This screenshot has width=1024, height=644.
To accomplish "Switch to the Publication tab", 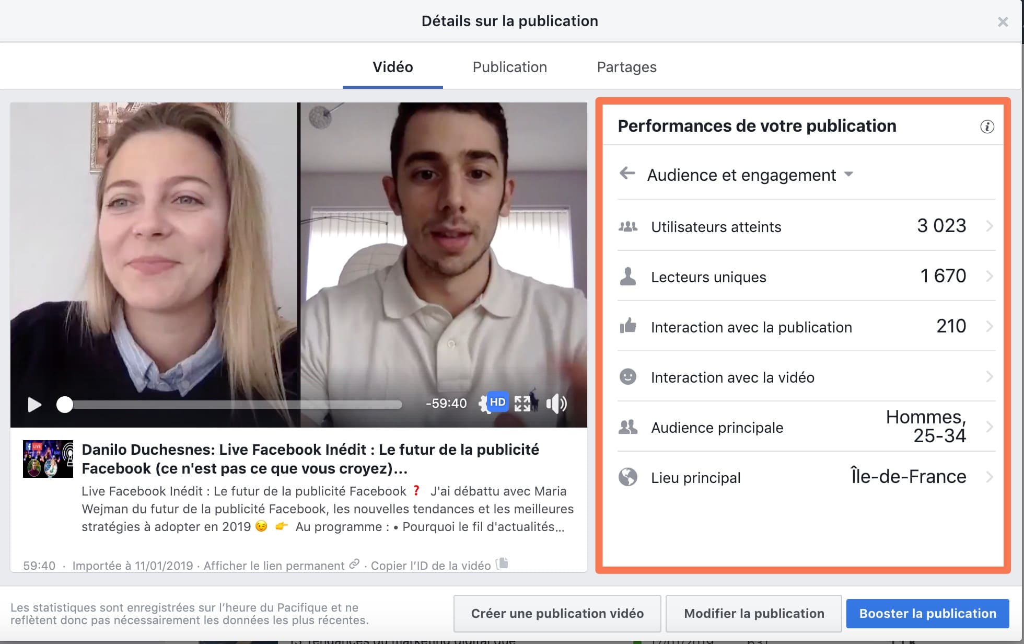I will [x=510, y=67].
